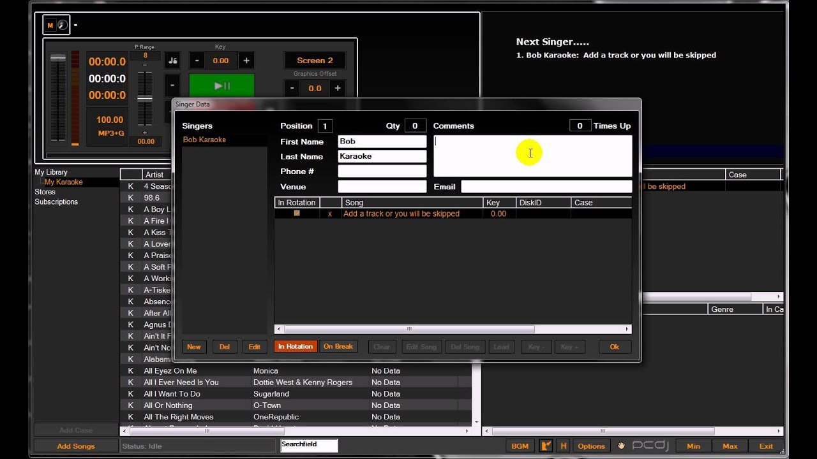This screenshot has width=817, height=459.
Task: Click the green play/pause button
Action: coord(221,85)
